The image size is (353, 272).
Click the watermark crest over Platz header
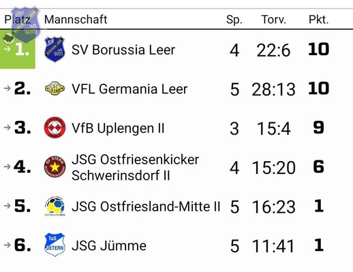click(x=25, y=24)
